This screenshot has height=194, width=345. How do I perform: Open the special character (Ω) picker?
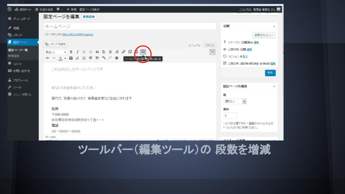pos(84,58)
